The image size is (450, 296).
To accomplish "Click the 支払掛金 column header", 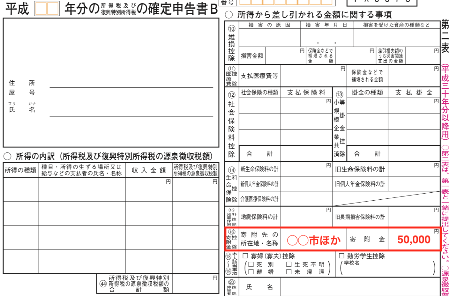I will [414, 92].
